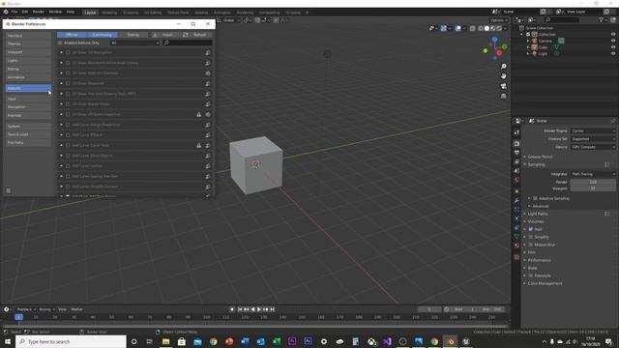This screenshot has height=348, width=619.
Task: Toggle the Motion Blur checkbox
Action: click(x=531, y=245)
